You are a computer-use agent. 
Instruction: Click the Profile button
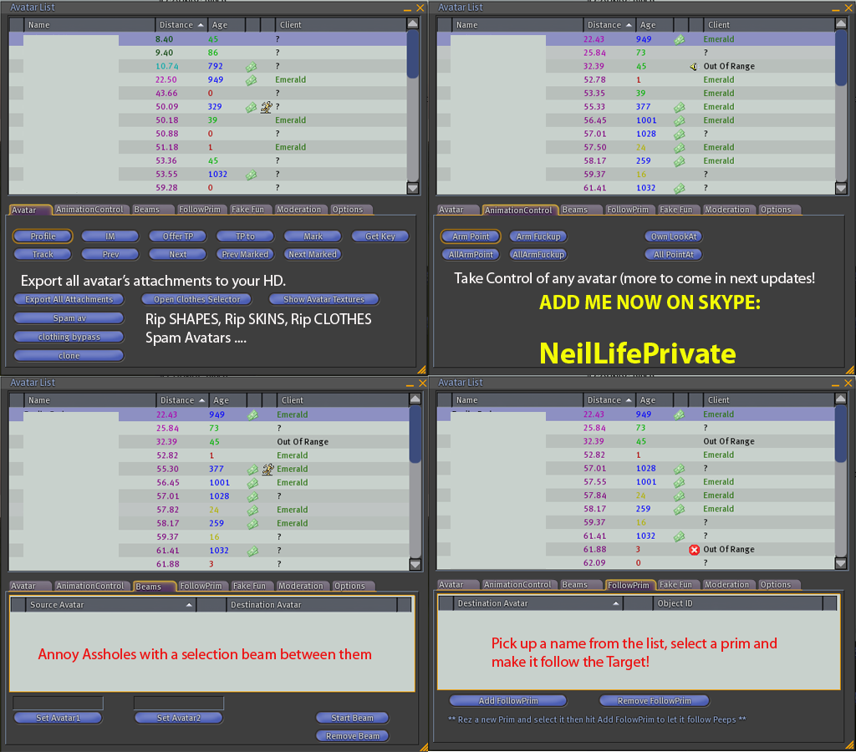click(43, 236)
